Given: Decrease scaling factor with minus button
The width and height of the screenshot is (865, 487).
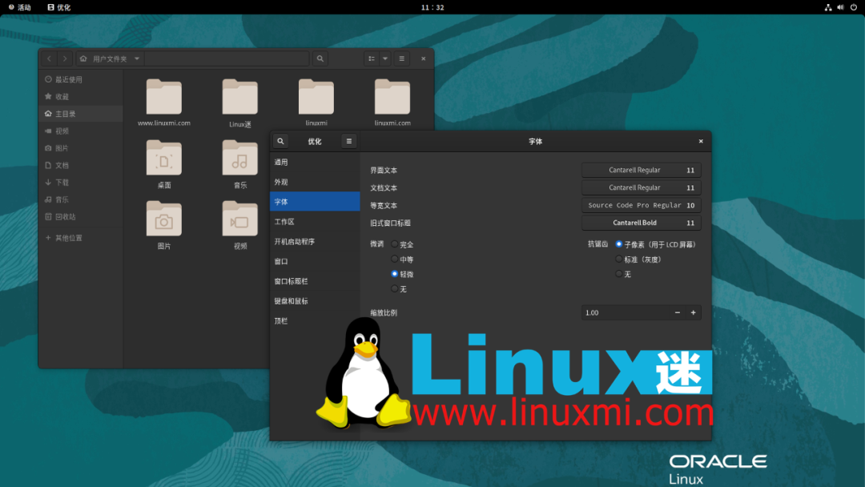Looking at the screenshot, I should (x=678, y=312).
